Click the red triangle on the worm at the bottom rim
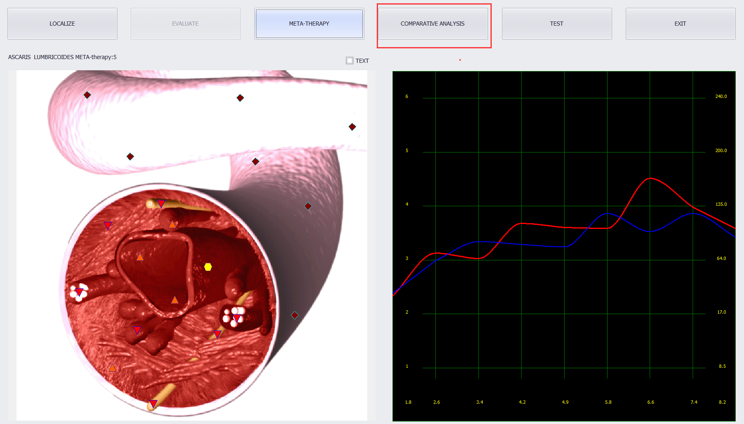744x424 pixels. point(153,403)
